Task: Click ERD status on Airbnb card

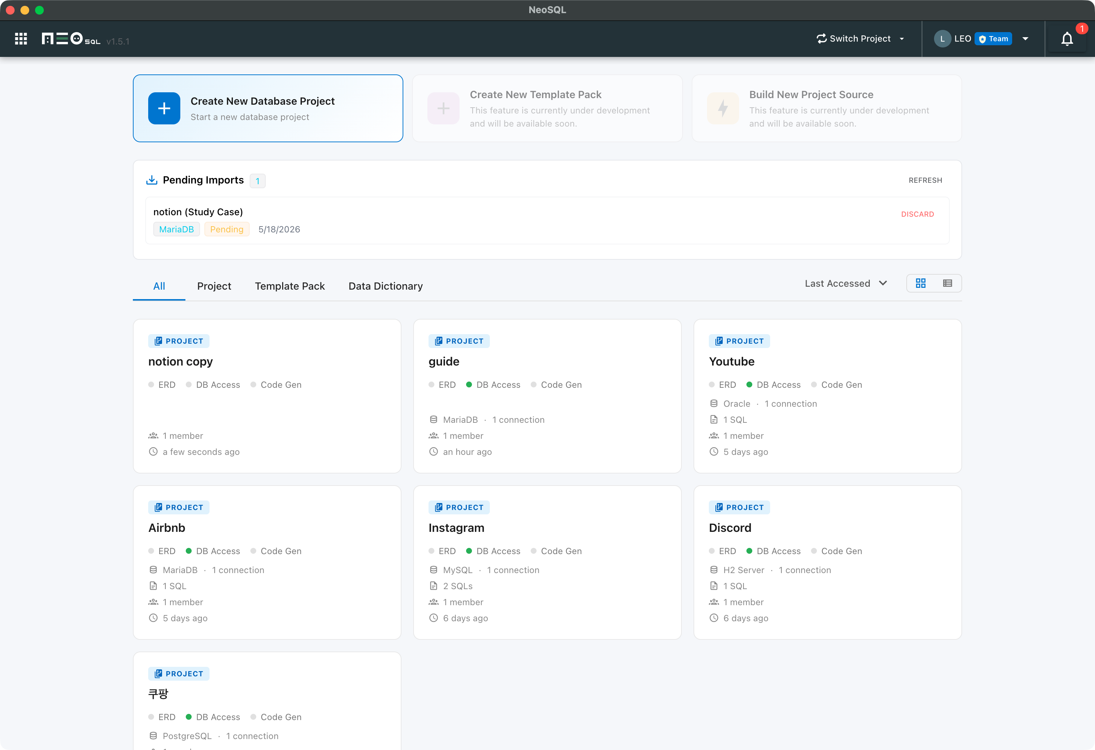Action: [162, 551]
